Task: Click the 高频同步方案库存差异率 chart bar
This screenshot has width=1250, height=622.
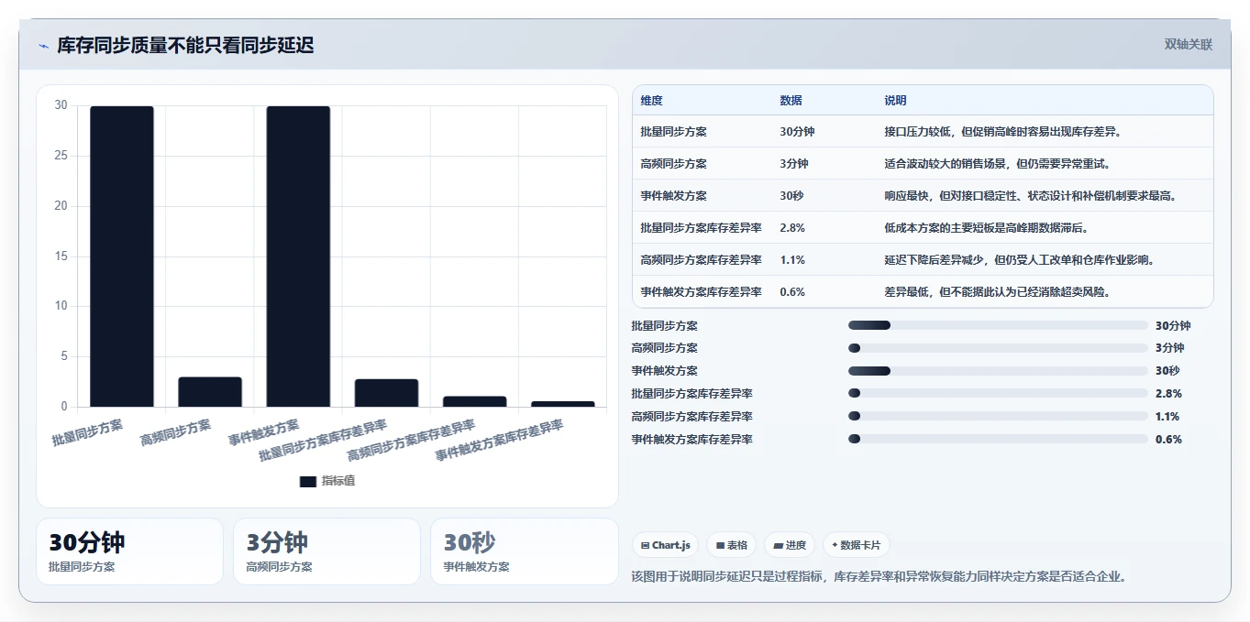Action: coord(474,401)
